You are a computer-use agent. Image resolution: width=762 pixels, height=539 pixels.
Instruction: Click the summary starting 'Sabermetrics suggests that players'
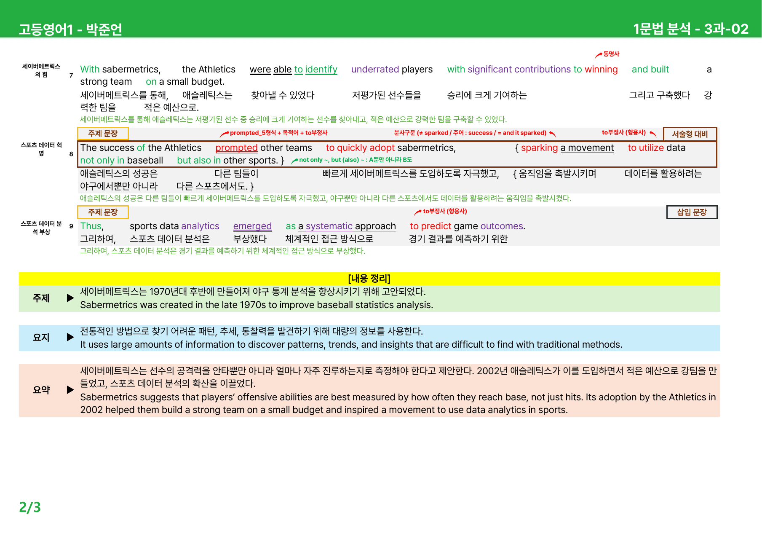pyautogui.click(x=398, y=403)
